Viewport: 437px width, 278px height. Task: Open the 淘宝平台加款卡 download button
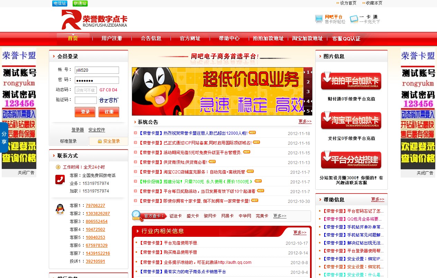(x=351, y=121)
